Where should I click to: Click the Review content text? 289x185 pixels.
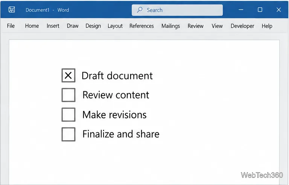pos(116,95)
